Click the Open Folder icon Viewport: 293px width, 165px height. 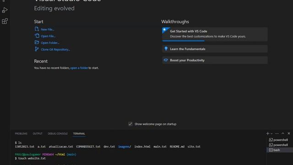coord(37,43)
